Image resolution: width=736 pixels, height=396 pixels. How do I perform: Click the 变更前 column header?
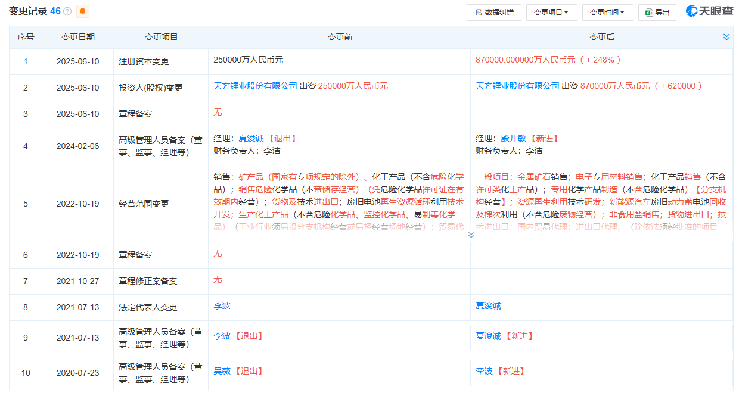(340, 37)
